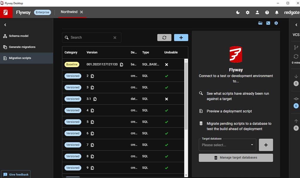Open the help question mark icon
Viewport: 300px width, 178px height.
pos(267,13)
